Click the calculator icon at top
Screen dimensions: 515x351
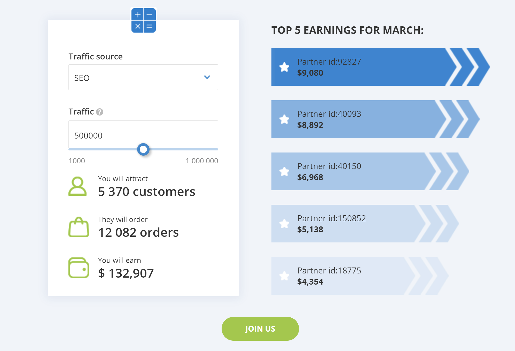(x=144, y=20)
